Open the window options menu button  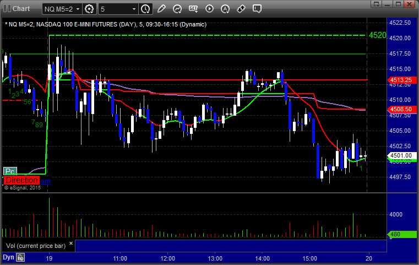(x=377, y=4)
